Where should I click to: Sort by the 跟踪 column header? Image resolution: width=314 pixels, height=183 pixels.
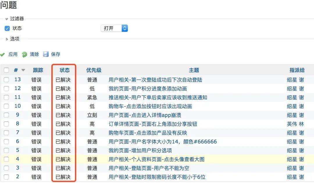click(38, 70)
